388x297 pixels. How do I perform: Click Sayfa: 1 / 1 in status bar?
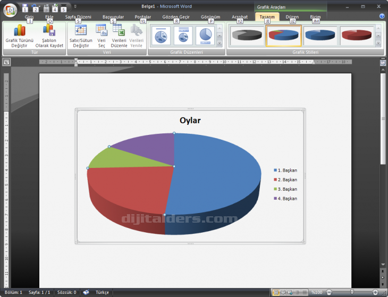point(39,292)
